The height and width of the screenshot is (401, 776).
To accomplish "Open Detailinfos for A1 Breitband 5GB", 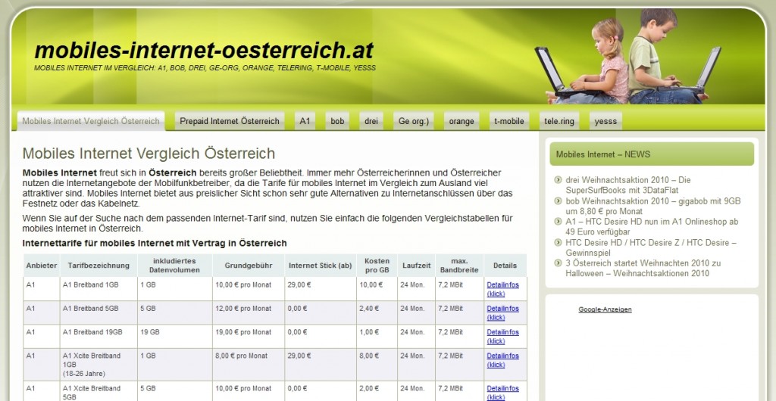I will click(503, 312).
